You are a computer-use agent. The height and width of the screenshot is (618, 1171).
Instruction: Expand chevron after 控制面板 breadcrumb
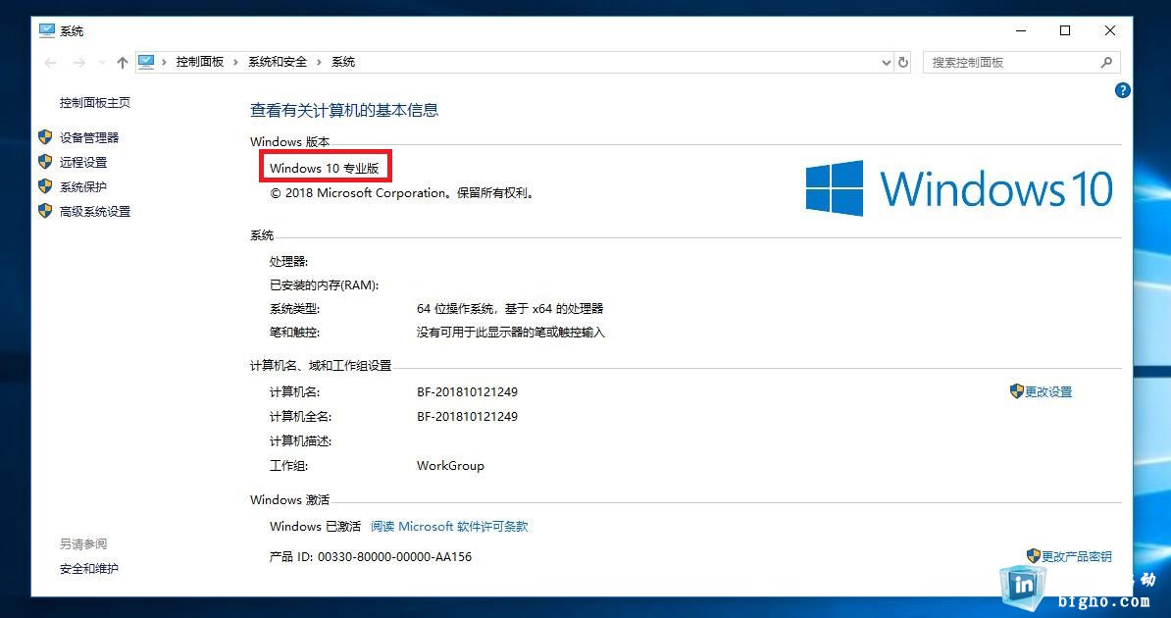pos(236,62)
